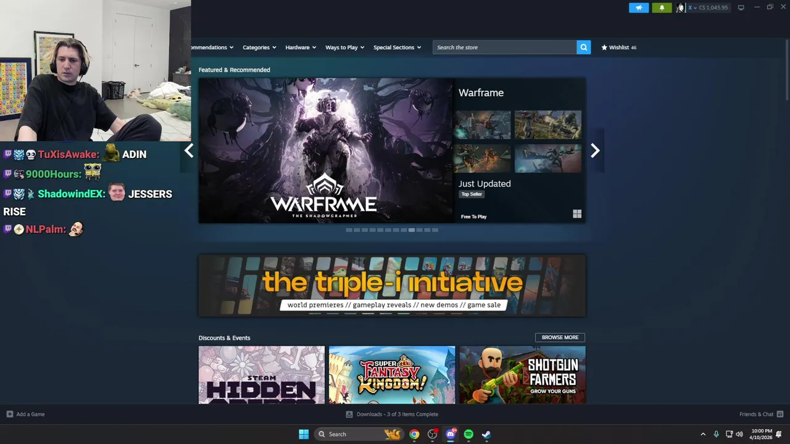This screenshot has width=790, height=444.
Task: Click Featured & Recommended heading
Action: click(x=234, y=70)
